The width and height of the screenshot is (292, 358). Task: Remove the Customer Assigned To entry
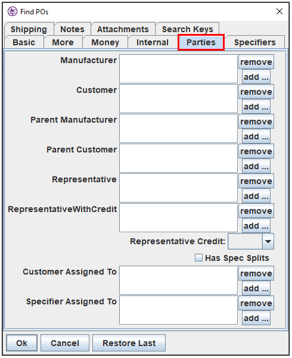tap(256, 273)
